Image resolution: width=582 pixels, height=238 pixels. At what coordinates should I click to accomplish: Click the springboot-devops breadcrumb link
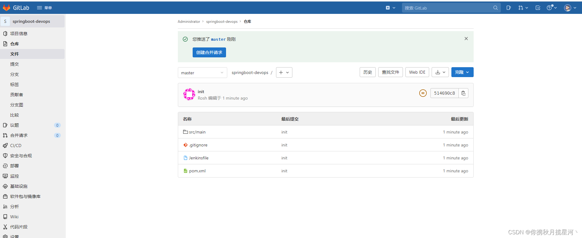pos(222,22)
